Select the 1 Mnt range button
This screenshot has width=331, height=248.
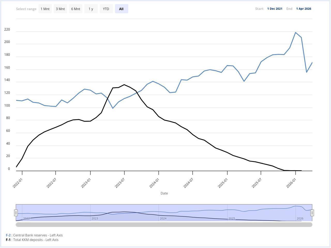click(45, 9)
